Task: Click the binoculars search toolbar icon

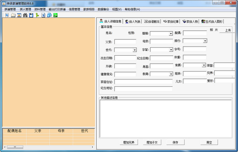Action: coord(25,15)
